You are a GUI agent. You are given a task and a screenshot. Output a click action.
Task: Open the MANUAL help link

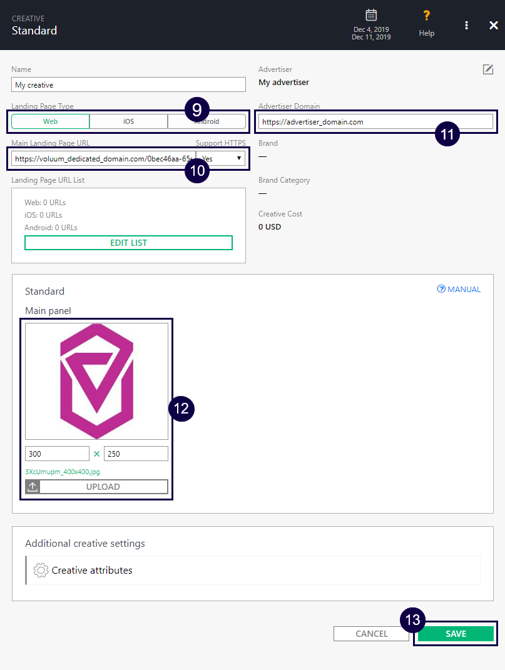click(x=459, y=289)
